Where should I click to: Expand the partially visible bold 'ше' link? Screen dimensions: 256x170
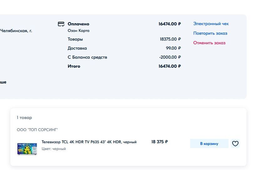pos(3,82)
